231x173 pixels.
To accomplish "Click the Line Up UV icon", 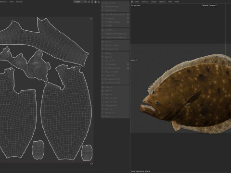I will (x=103, y=61).
